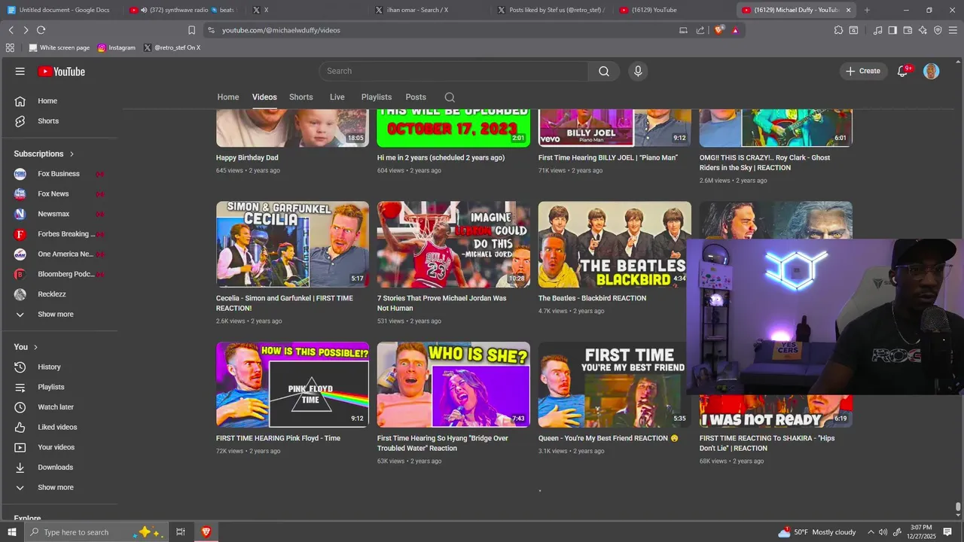Open @retro_stef On X bookmark
The width and height of the screenshot is (964, 542).
(172, 47)
